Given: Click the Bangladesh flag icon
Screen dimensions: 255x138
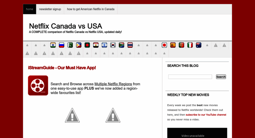Looking at the screenshot, I should pos(87,45).
